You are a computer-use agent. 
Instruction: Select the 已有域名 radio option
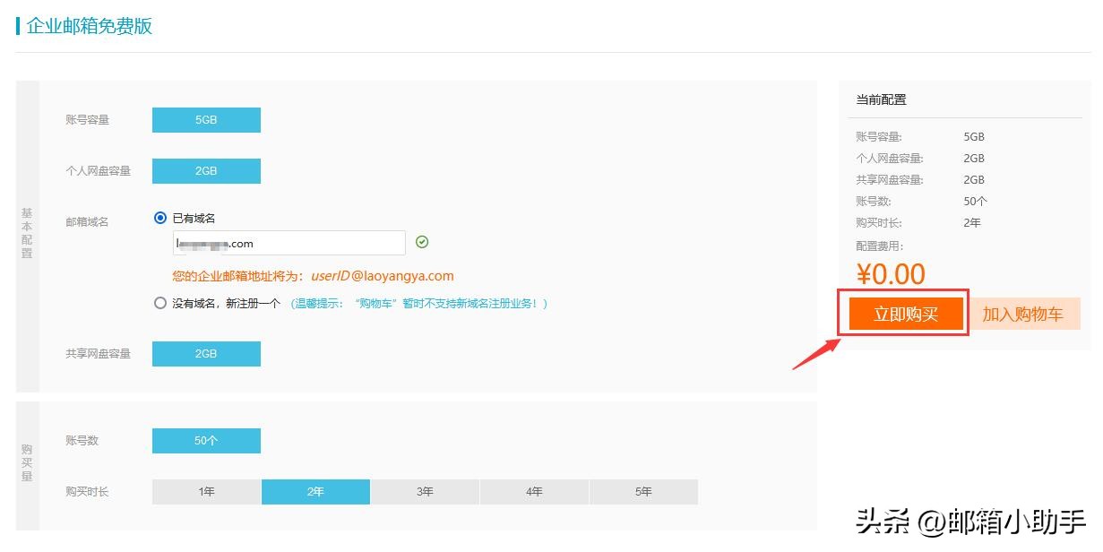160,217
